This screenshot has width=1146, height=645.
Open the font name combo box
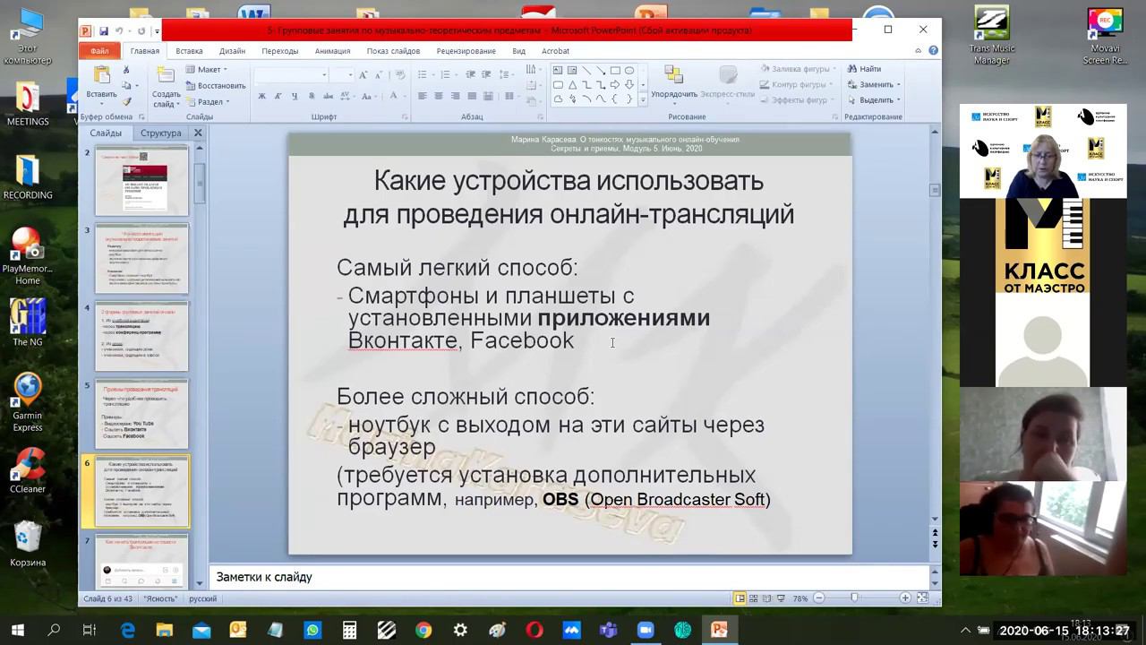tap(291, 75)
